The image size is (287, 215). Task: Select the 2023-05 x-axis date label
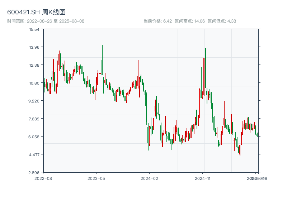[x=97, y=178]
